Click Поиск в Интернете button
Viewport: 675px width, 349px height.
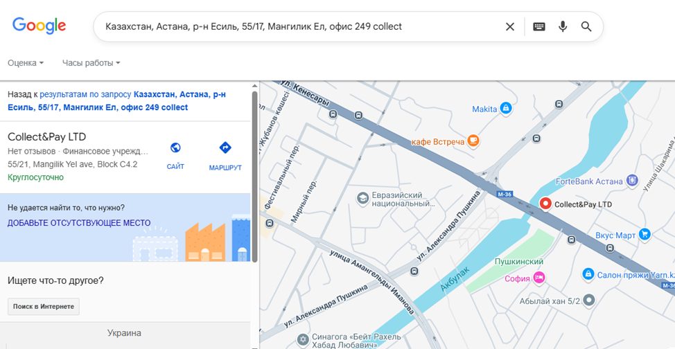coord(44,306)
